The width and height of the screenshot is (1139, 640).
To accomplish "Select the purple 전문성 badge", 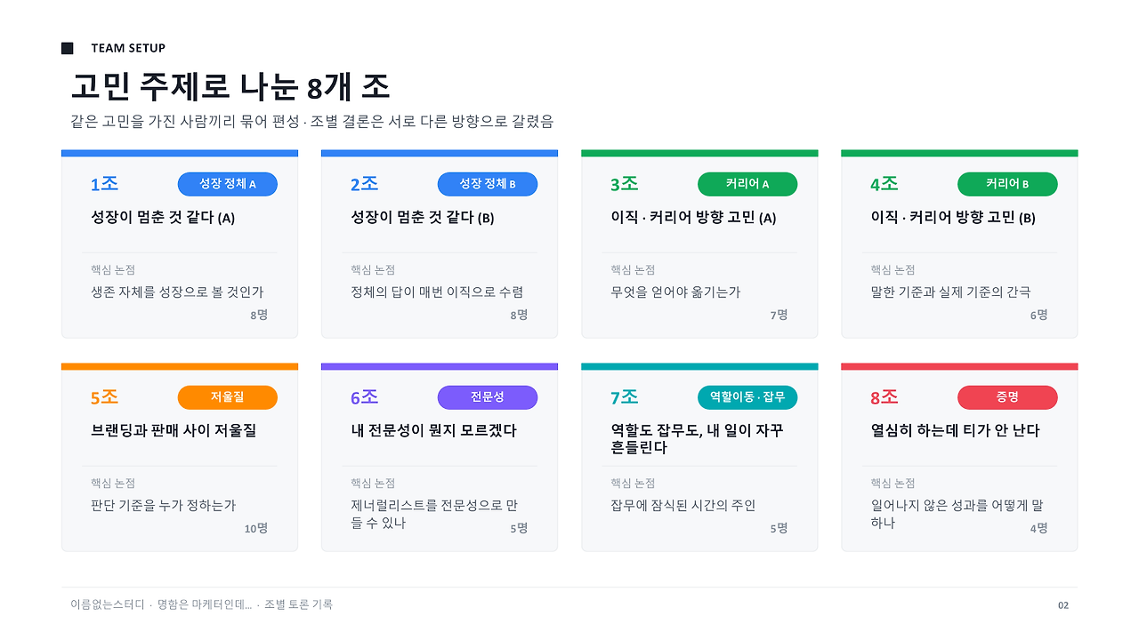I will click(488, 397).
